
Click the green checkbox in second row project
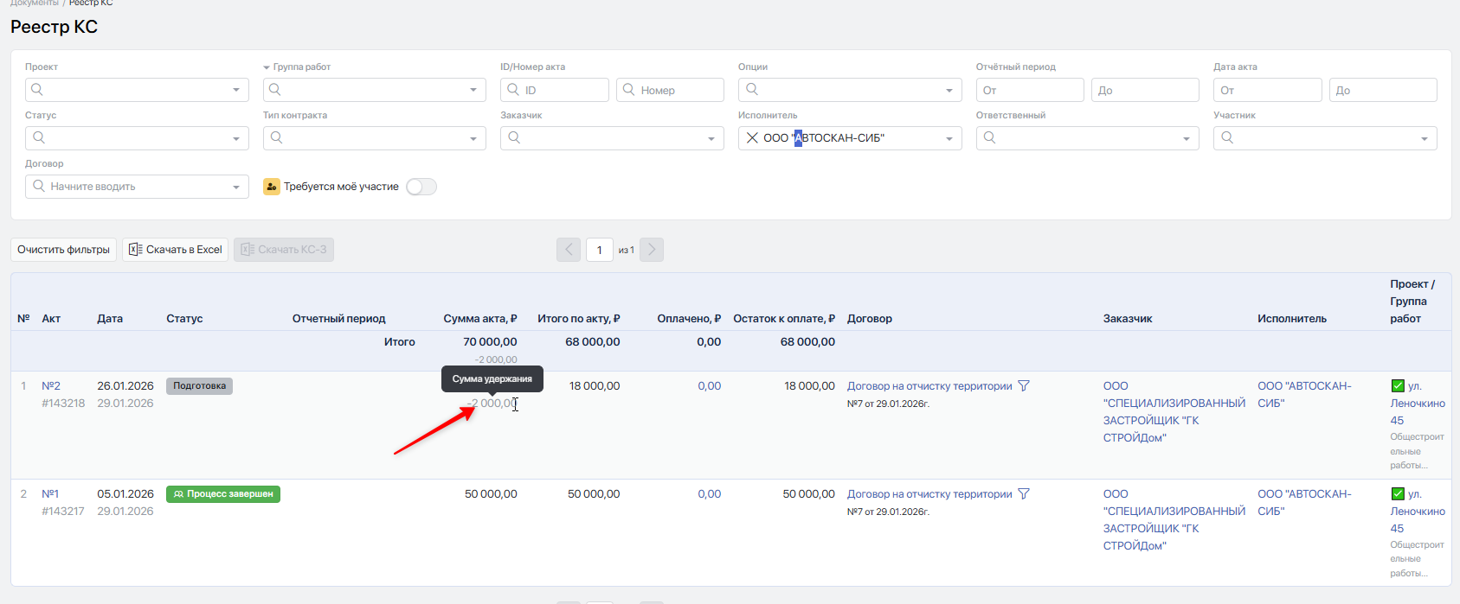[x=1398, y=494]
